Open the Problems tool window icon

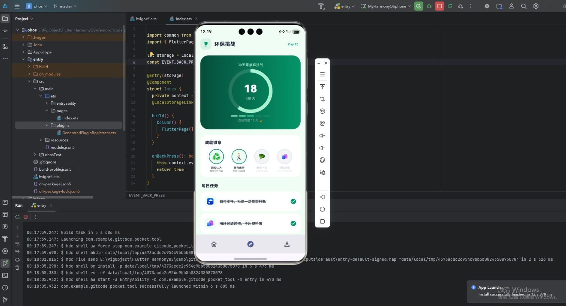(x=5, y=288)
